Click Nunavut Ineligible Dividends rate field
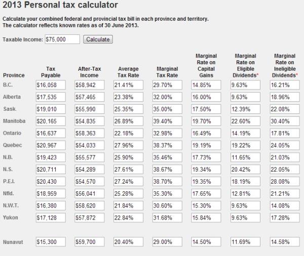The height and width of the screenshot is (256, 304). [284, 242]
